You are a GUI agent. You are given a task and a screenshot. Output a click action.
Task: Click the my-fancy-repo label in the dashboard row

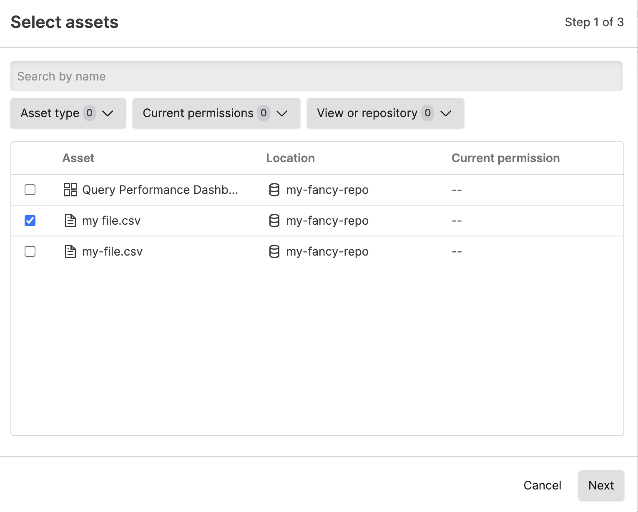click(x=327, y=190)
